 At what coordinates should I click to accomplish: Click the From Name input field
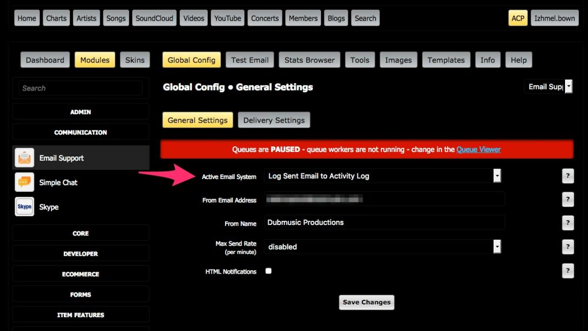click(x=384, y=222)
